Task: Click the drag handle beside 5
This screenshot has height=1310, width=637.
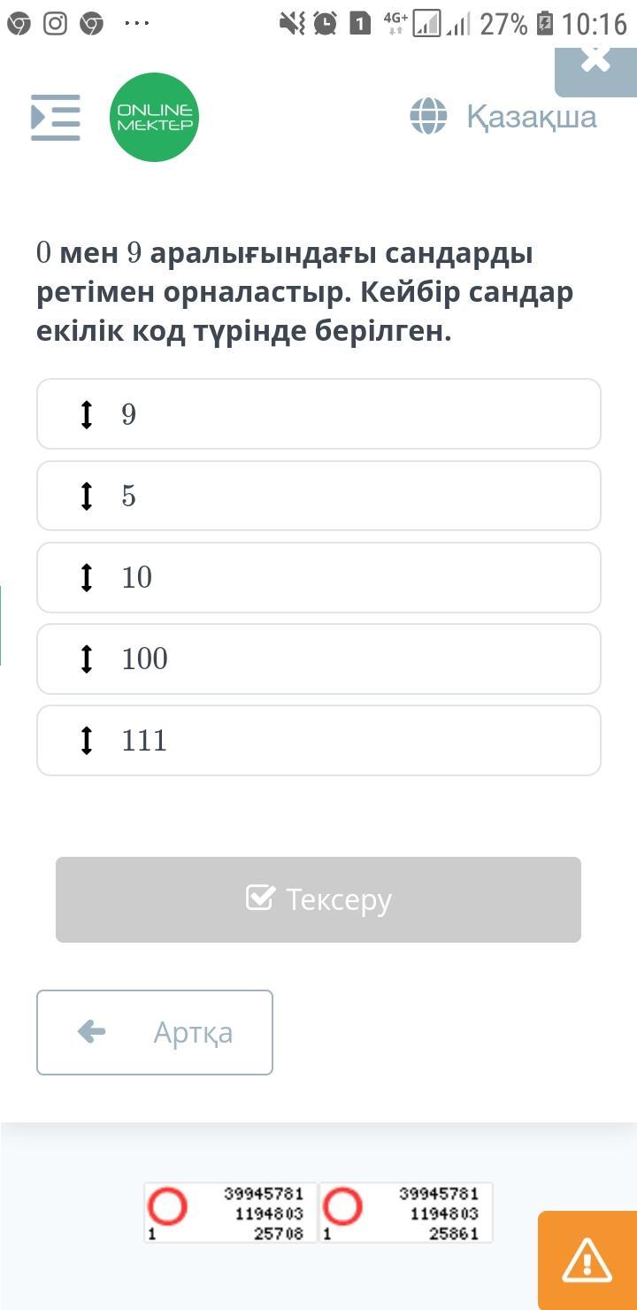Action: click(87, 496)
